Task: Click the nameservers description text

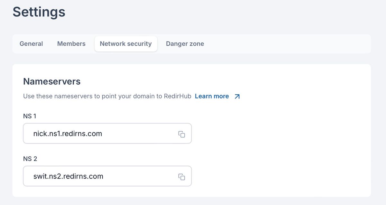Action: 96,96
